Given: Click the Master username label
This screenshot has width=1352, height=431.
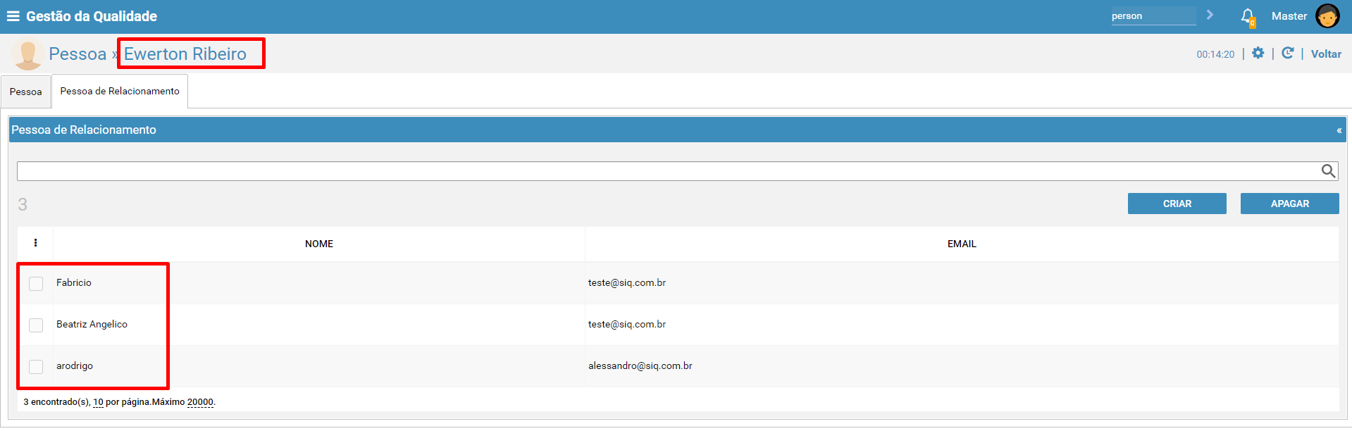Looking at the screenshot, I should coord(1289,16).
